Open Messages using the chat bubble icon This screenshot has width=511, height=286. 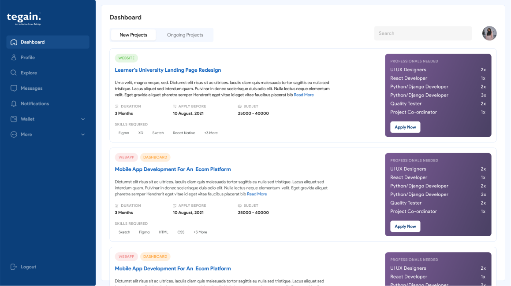point(14,88)
